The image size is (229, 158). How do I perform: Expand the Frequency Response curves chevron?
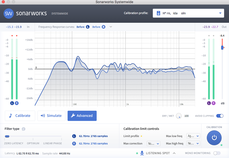pyautogui.click(x=111, y=27)
